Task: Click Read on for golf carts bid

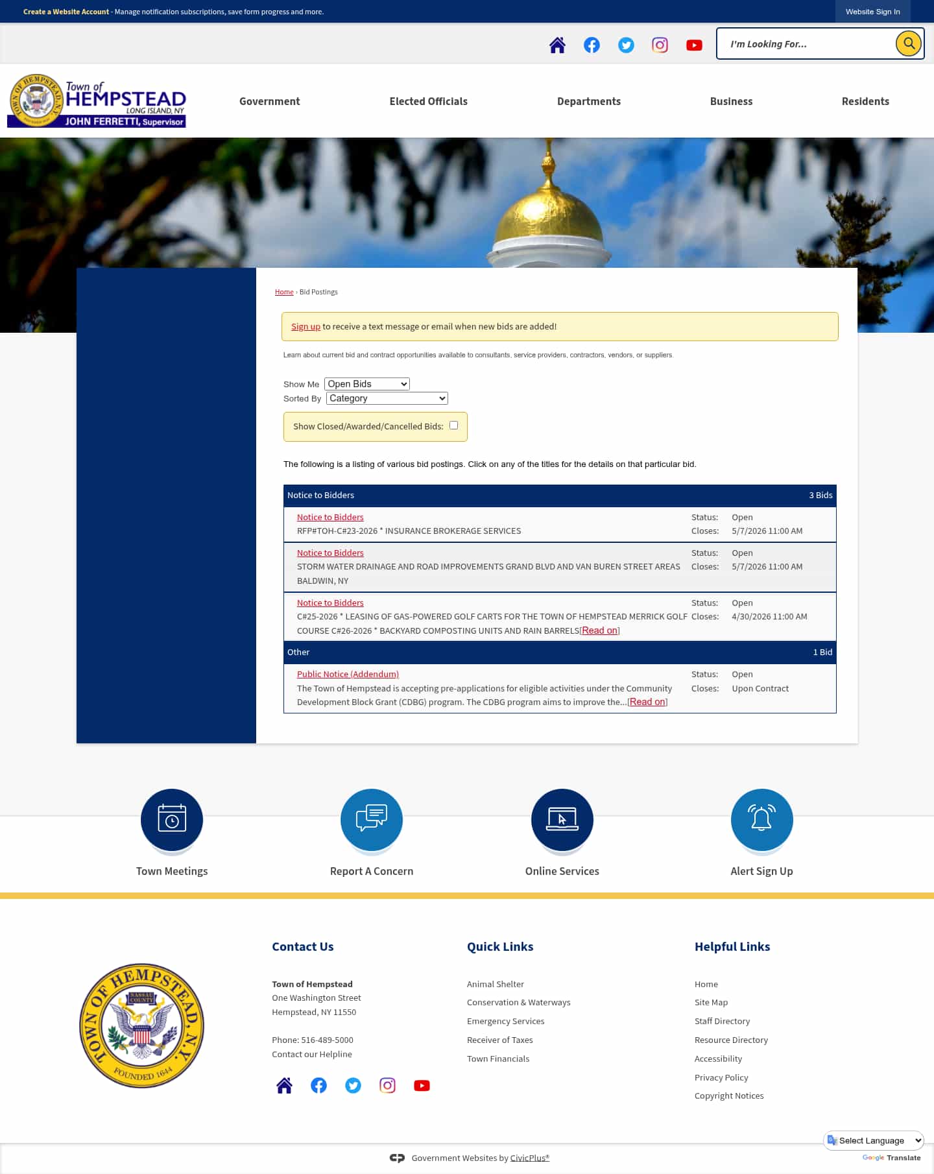Action: 600,630
